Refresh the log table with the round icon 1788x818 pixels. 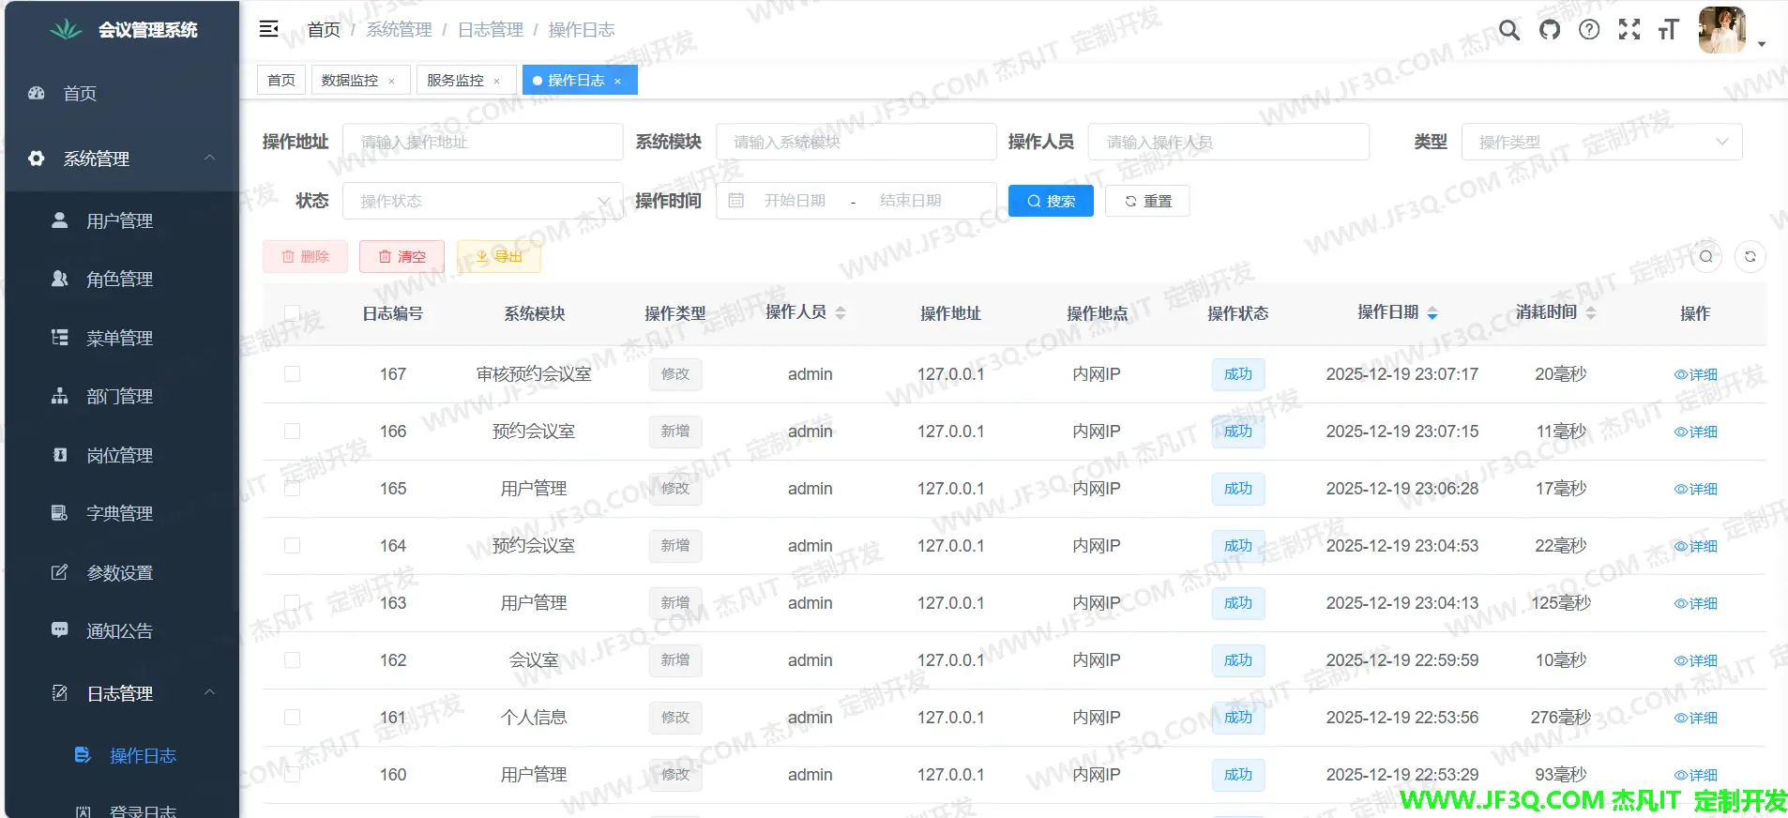(x=1750, y=256)
